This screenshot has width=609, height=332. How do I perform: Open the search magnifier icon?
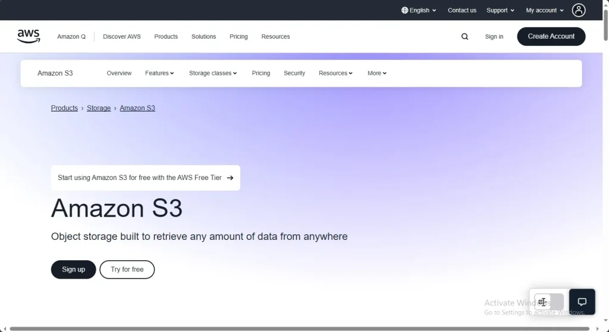464,37
